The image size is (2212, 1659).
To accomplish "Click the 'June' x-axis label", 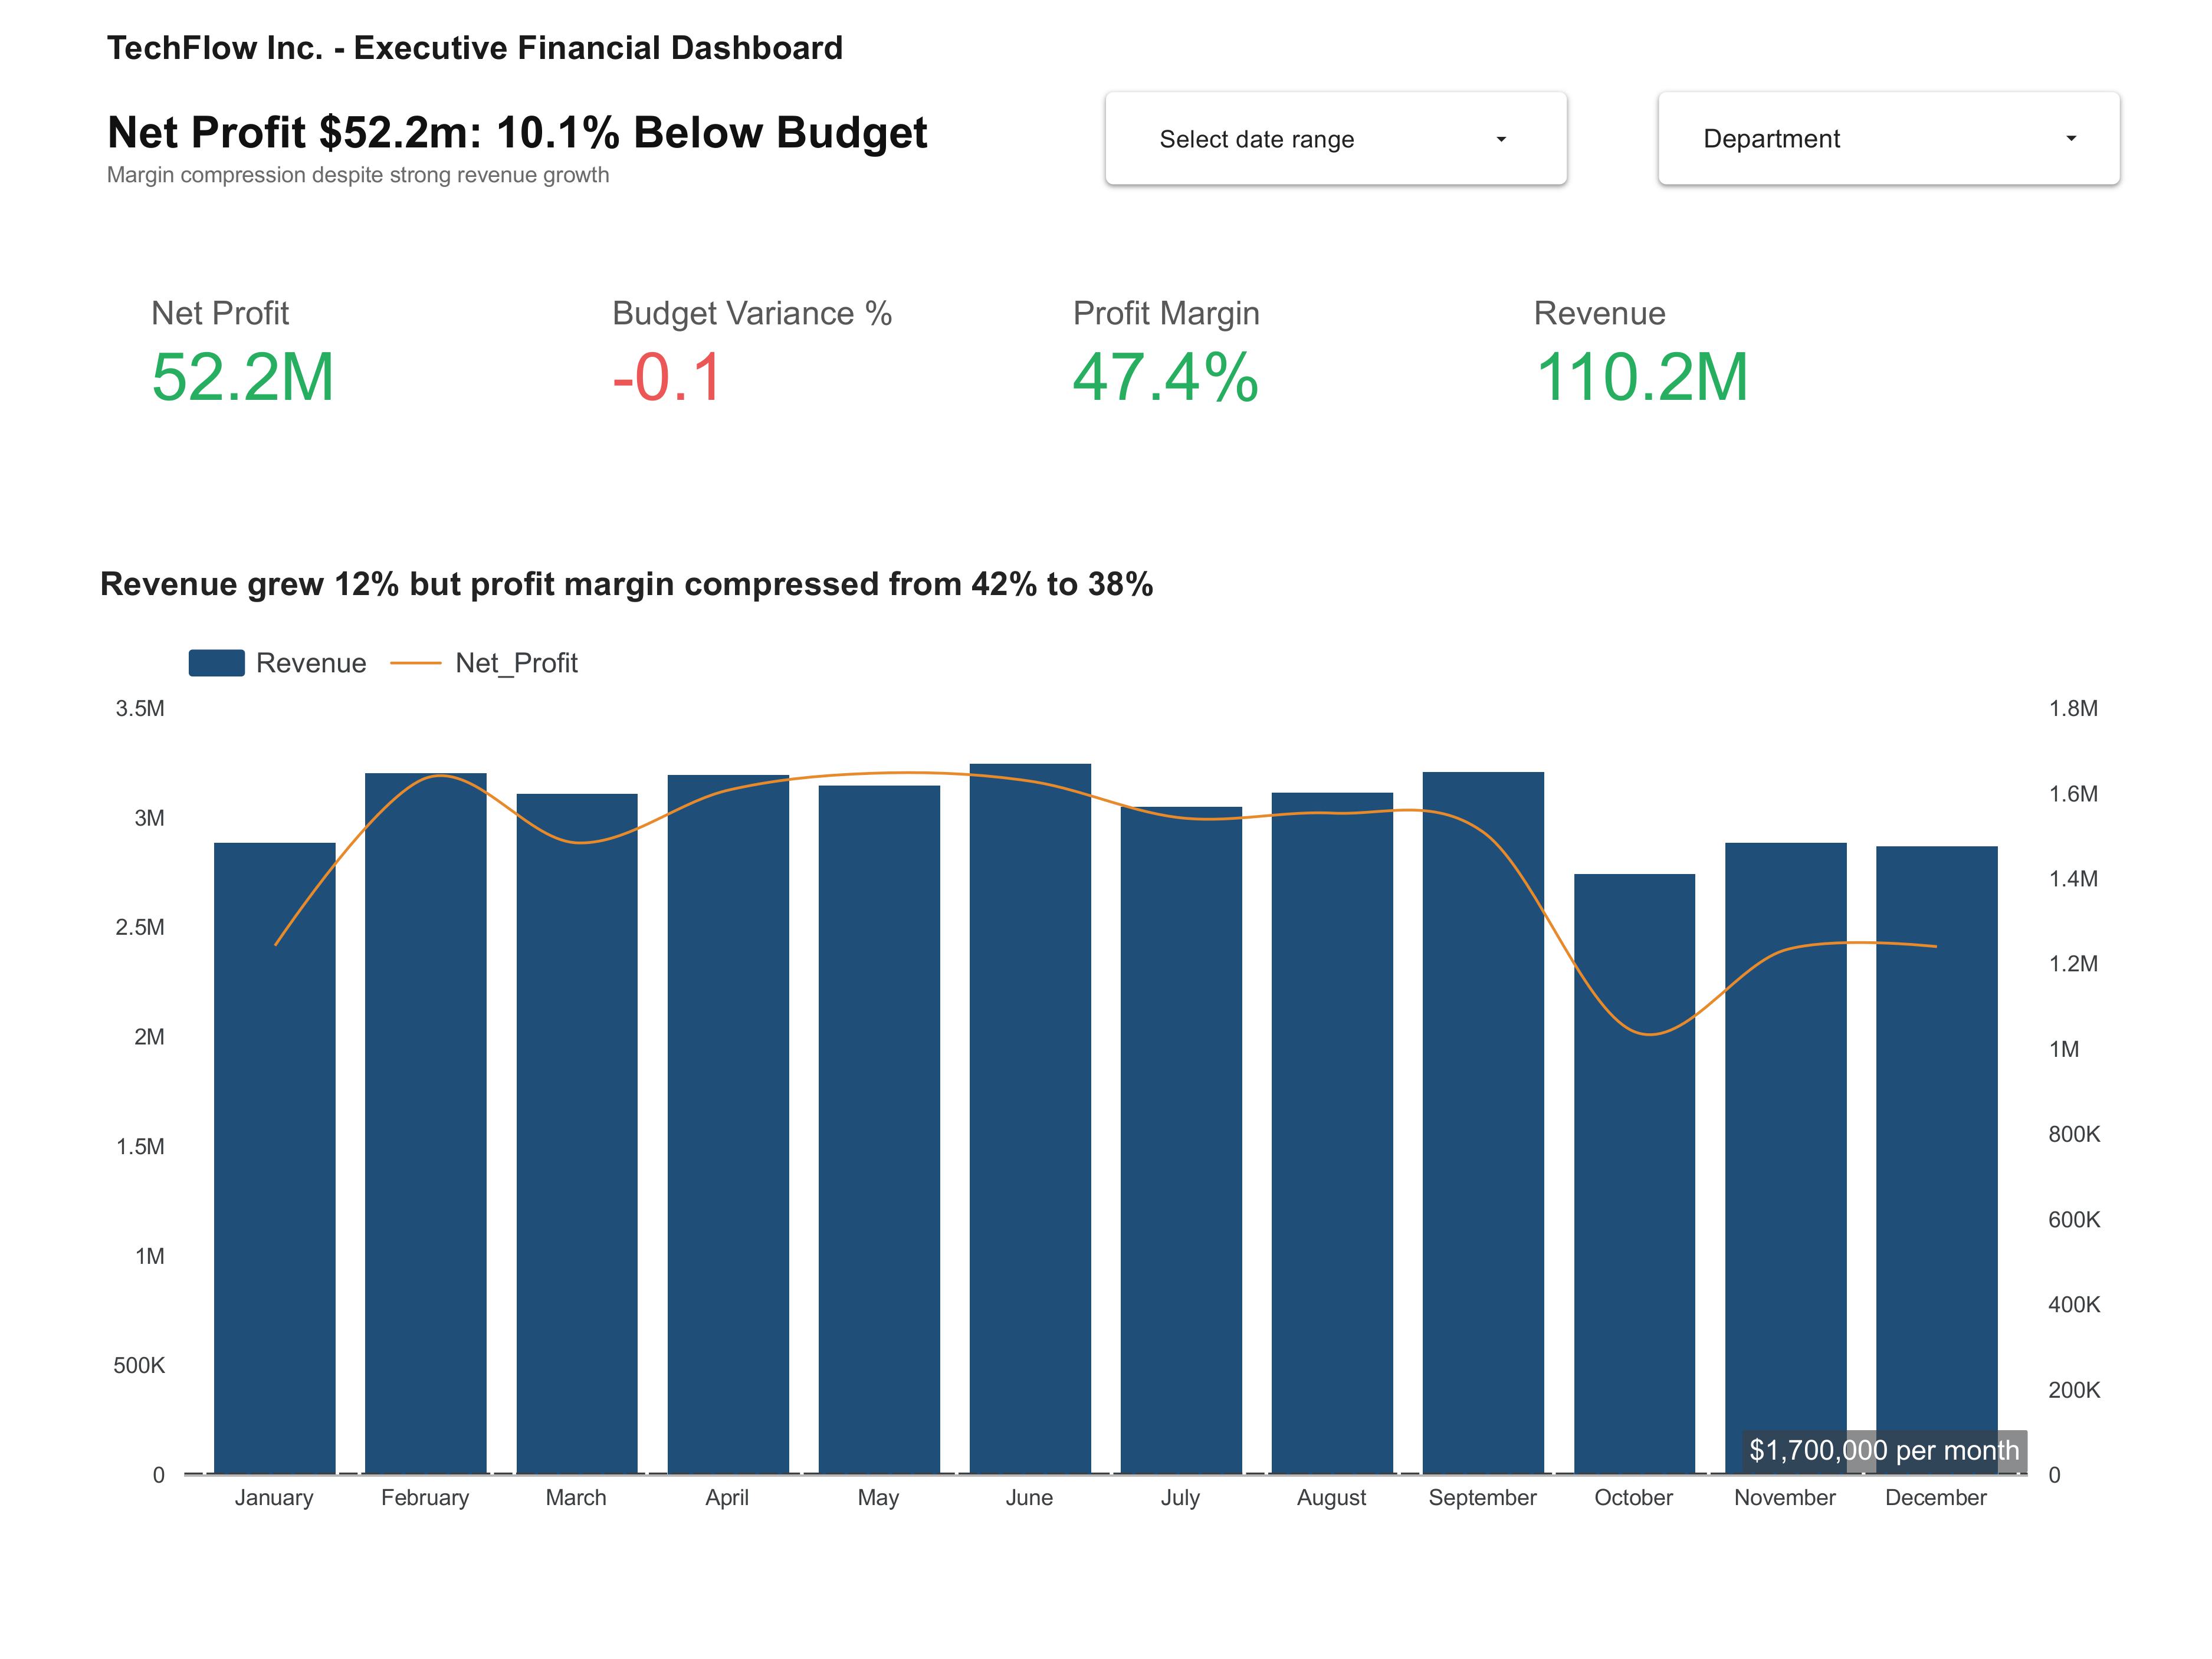I will coord(1029,1497).
